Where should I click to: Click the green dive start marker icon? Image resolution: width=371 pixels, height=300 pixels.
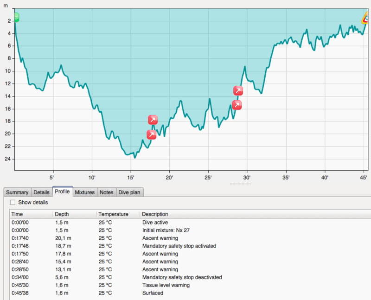[x=17, y=18]
